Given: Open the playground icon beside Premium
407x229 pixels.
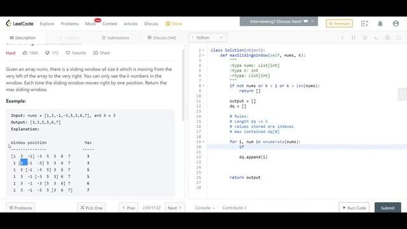Looking at the screenshot, I should (364, 24).
